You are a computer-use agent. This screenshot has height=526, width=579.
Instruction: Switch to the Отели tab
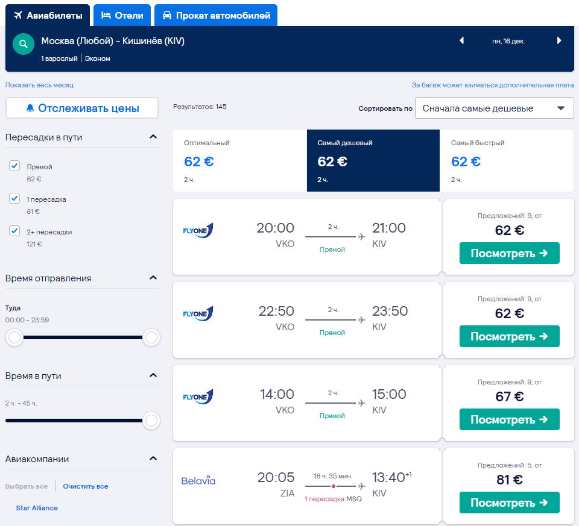click(x=122, y=16)
